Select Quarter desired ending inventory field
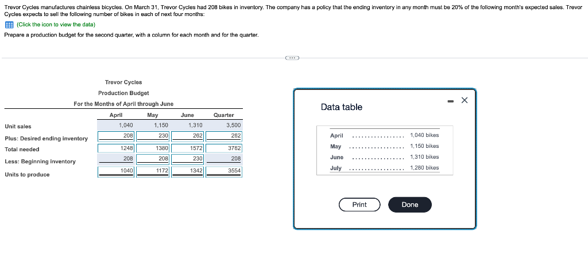The image size is (588, 271). [x=224, y=135]
